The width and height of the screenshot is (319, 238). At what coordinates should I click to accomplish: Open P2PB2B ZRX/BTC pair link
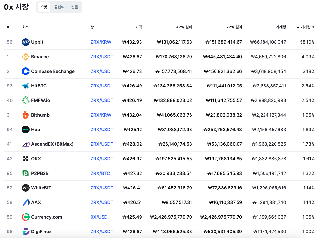(100, 173)
